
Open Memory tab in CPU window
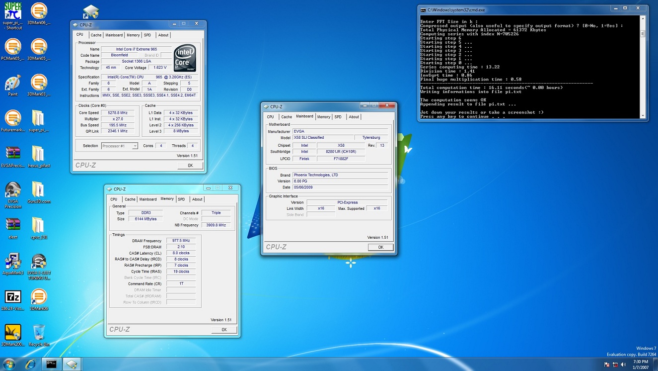click(x=133, y=35)
